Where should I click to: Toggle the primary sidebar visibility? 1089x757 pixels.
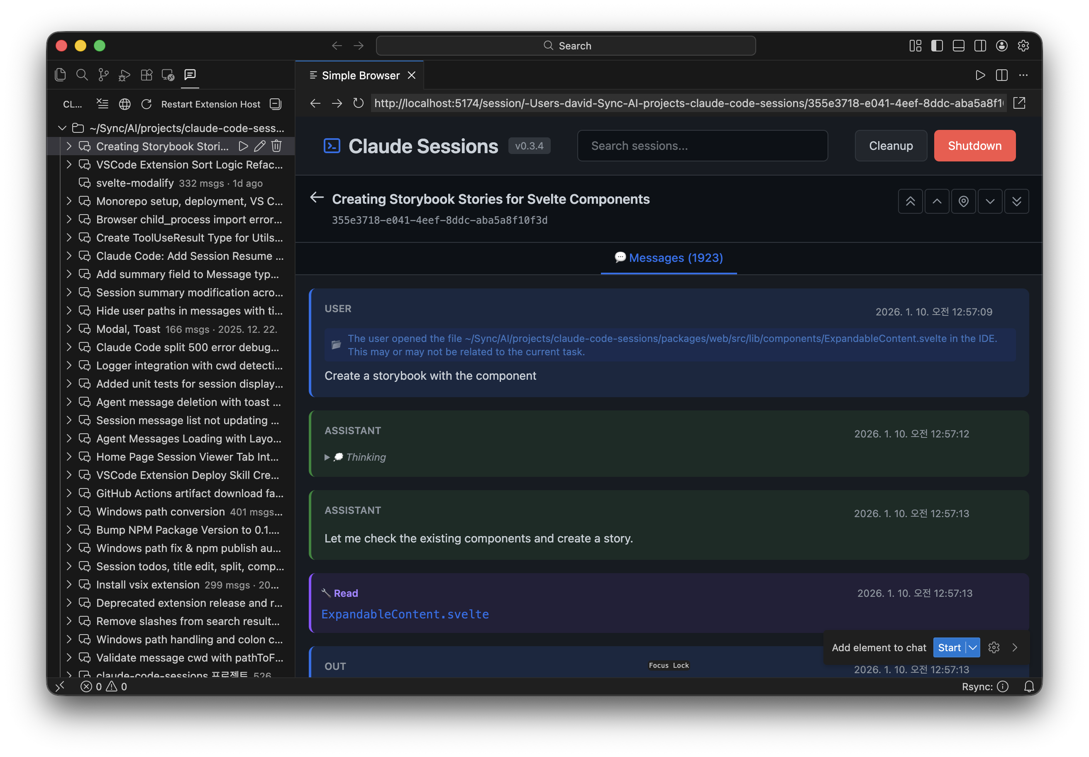coord(937,45)
